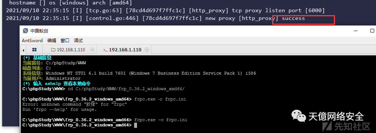Open the 窗口 menu
The height and width of the screenshot is (133, 376).
pyautogui.click(x=65, y=41)
